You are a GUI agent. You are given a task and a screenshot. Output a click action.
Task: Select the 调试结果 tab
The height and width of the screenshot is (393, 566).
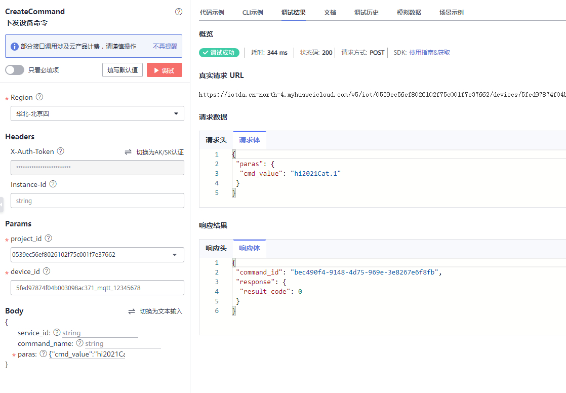click(x=294, y=12)
